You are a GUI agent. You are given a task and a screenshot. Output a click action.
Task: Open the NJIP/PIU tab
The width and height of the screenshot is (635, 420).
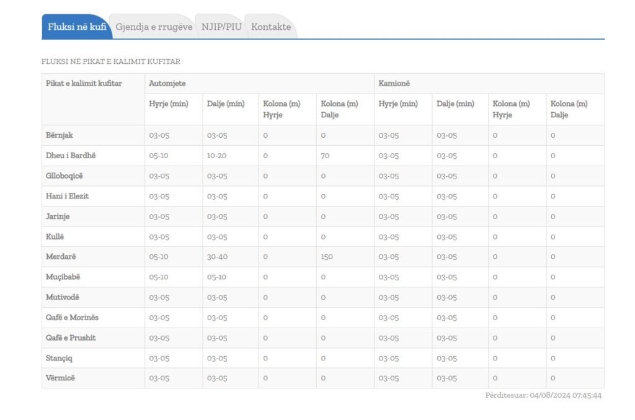coord(221,27)
